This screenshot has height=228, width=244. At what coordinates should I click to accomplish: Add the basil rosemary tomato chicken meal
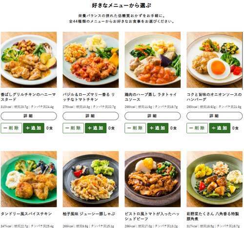(x=96, y=128)
